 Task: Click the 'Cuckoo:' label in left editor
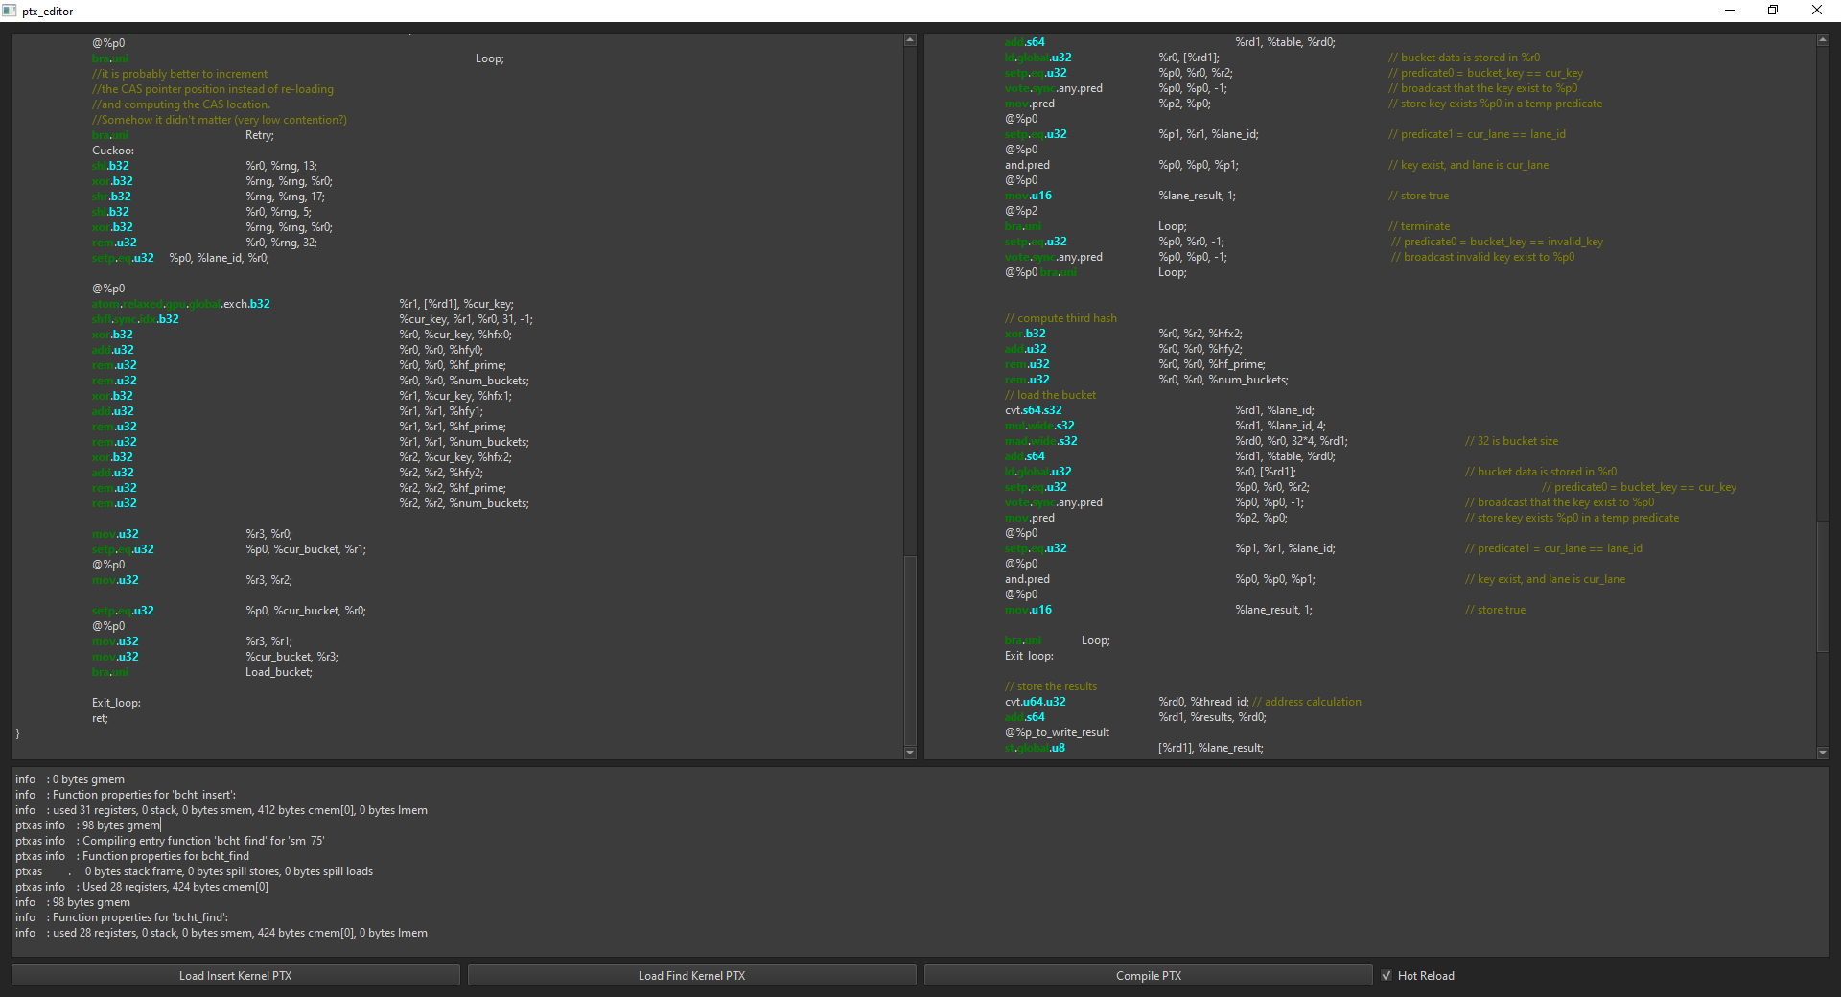113,151
